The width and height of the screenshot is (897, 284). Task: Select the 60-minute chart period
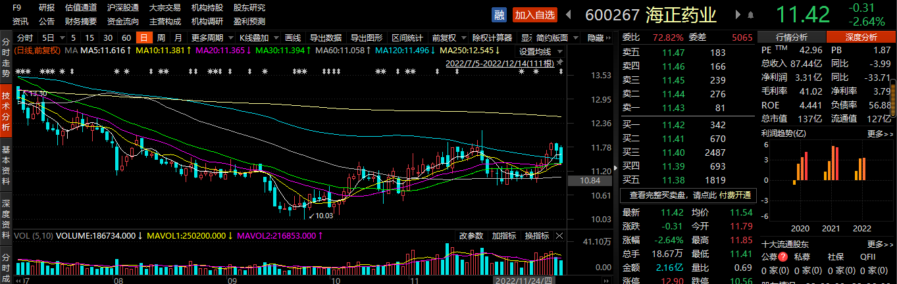(126, 37)
